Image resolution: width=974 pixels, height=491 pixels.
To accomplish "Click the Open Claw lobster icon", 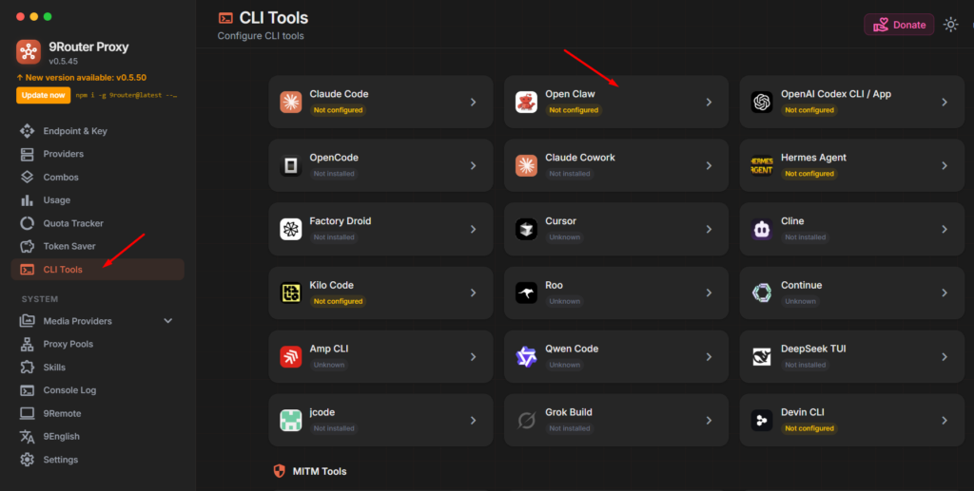I will (526, 102).
